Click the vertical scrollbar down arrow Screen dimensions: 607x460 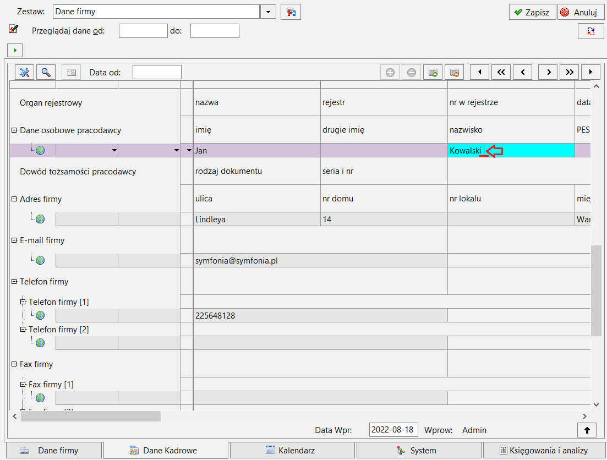click(596, 404)
